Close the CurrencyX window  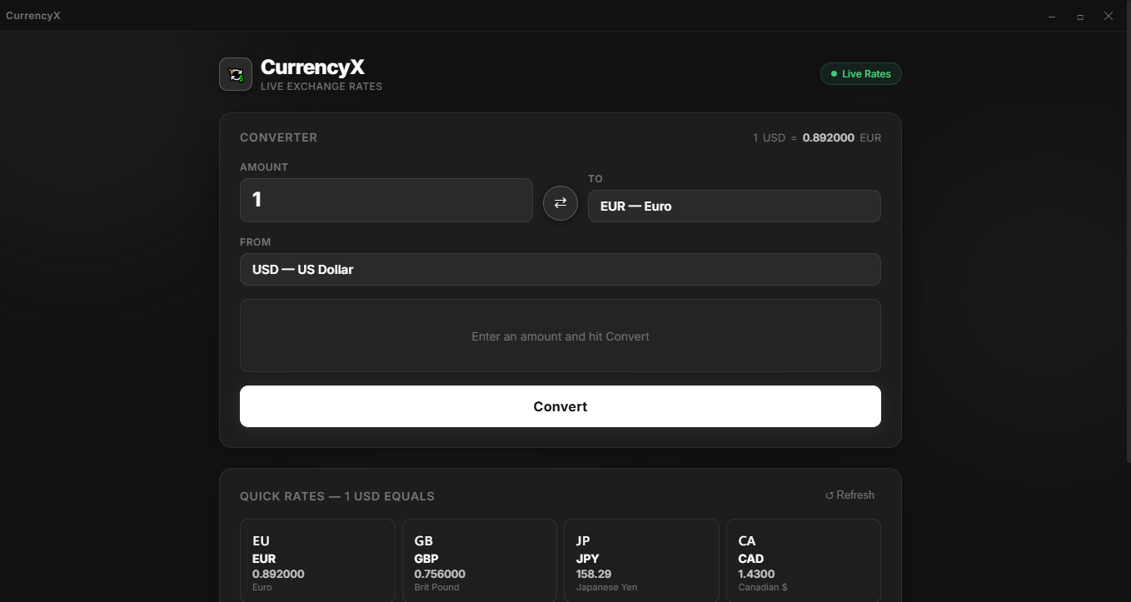point(1109,17)
